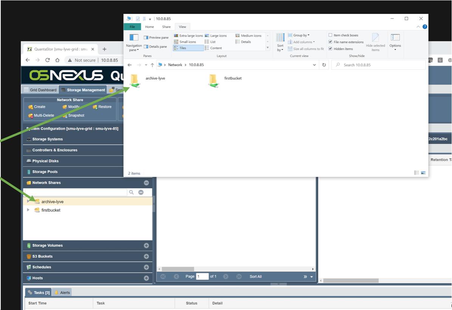Expand the Storage Volumes section

(x=146, y=245)
